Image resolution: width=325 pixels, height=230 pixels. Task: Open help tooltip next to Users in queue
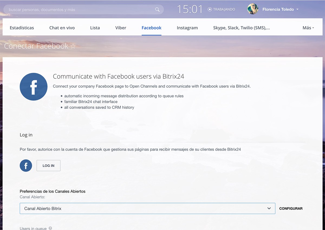pyautogui.click(x=50, y=228)
